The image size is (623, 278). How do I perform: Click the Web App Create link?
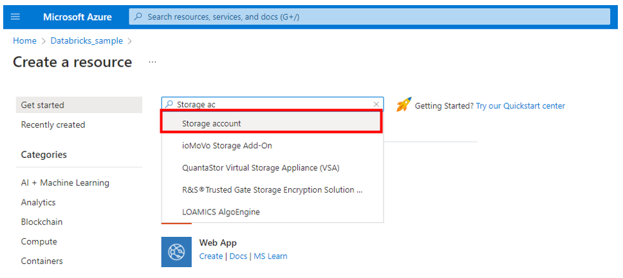click(211, 256)
